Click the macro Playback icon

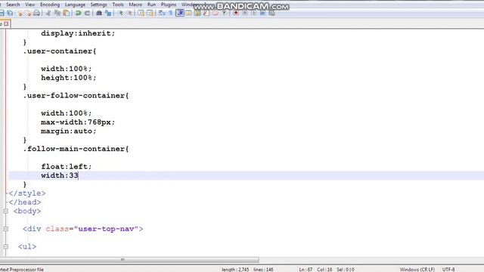click(x=254, y=13)
